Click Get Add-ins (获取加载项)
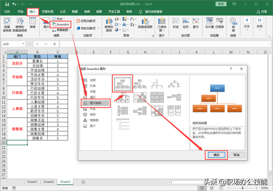 [86, 21]
